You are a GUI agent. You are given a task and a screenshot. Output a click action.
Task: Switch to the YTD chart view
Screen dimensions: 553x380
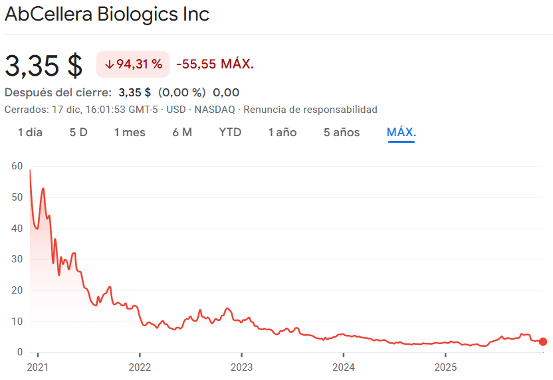[230, 132]
